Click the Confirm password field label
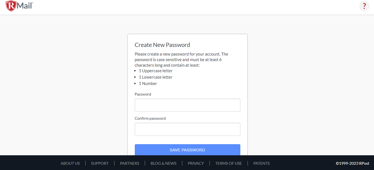 150,118
